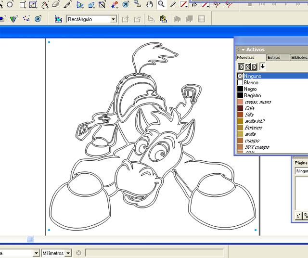Viewport: 308px width, 258px height.
Task: Select the Ellipse tool
Action: [x=10, y=4]
